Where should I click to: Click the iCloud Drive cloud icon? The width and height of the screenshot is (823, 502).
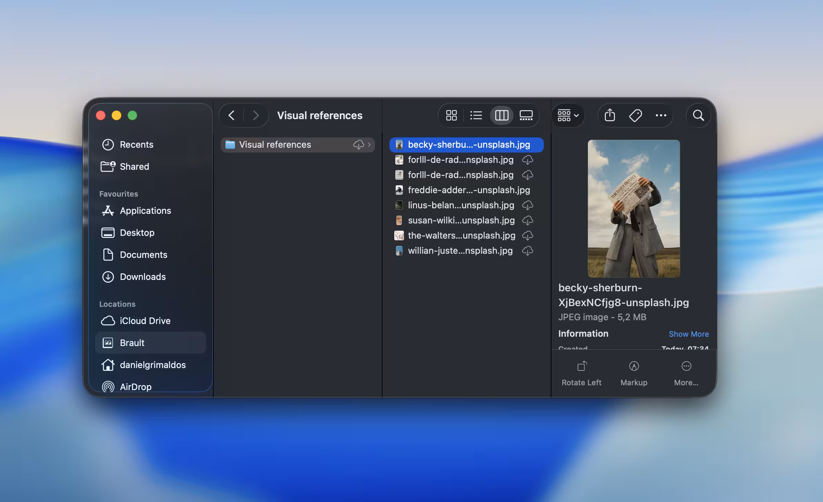tap(108, 321)
